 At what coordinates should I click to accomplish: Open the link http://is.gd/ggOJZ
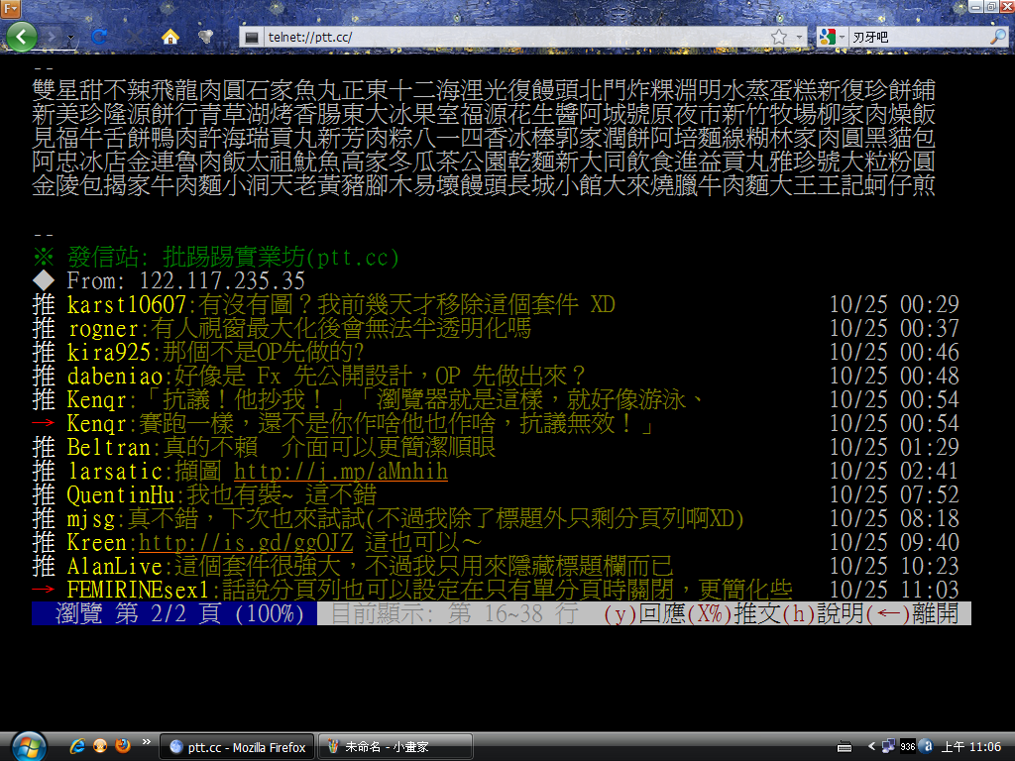coord(246,542)
